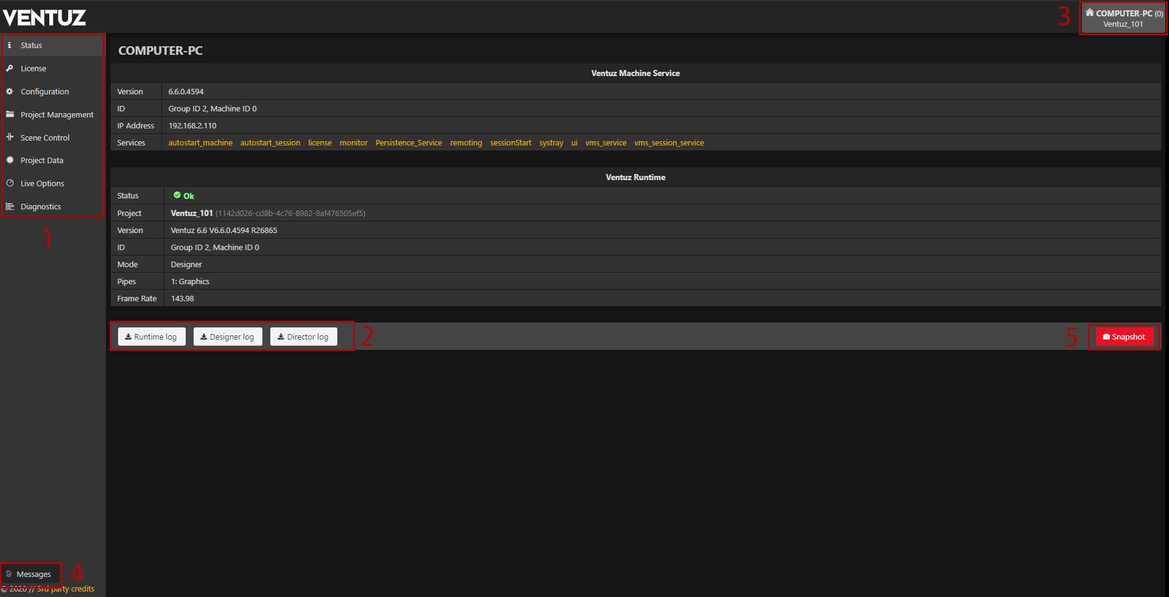Download the Runtime log
1169x597 pixels.
151,337
